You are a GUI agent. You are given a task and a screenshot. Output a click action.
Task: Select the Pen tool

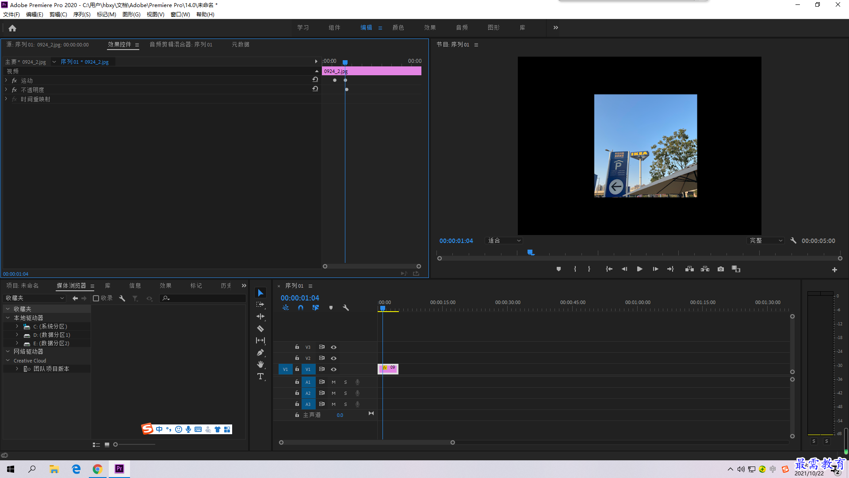click(260, 352)
